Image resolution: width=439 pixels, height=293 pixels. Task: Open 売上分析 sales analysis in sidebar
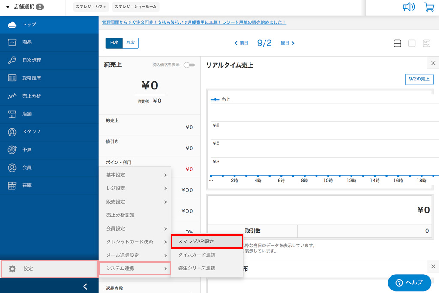click(x=31, y=96)
